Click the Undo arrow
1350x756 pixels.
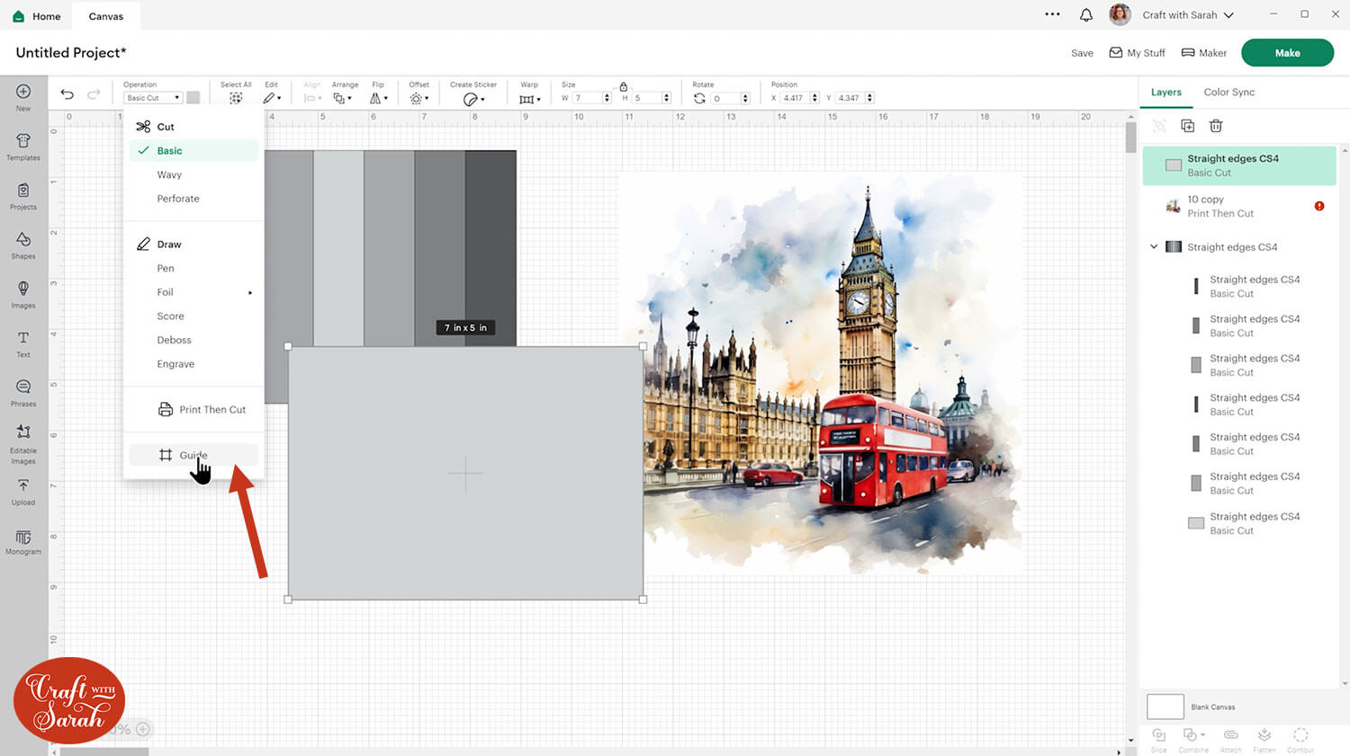(67, 94)
